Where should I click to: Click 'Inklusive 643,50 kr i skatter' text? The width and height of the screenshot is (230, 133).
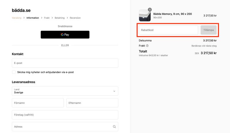pyautogui.click(x=153, y=55)
